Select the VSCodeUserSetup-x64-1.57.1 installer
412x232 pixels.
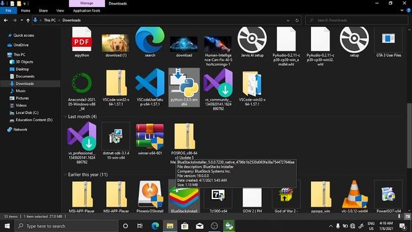coord(150,88)
